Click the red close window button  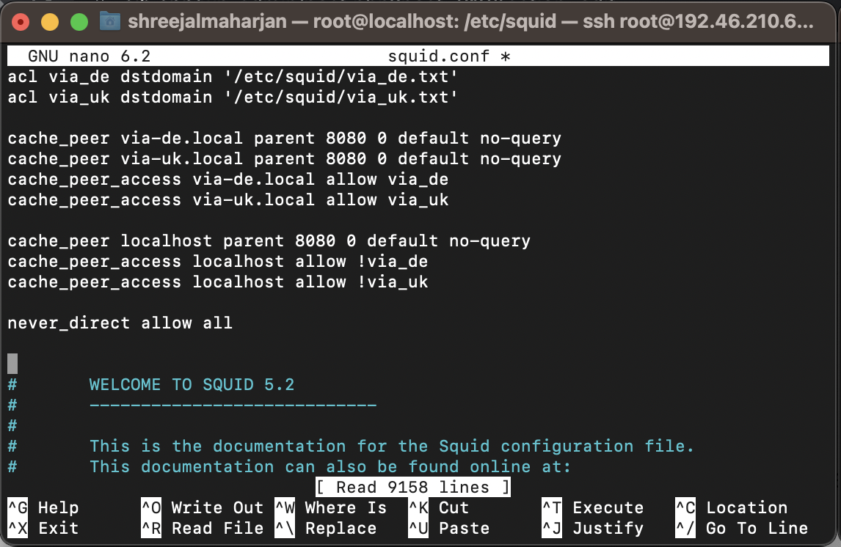(21, 22)
